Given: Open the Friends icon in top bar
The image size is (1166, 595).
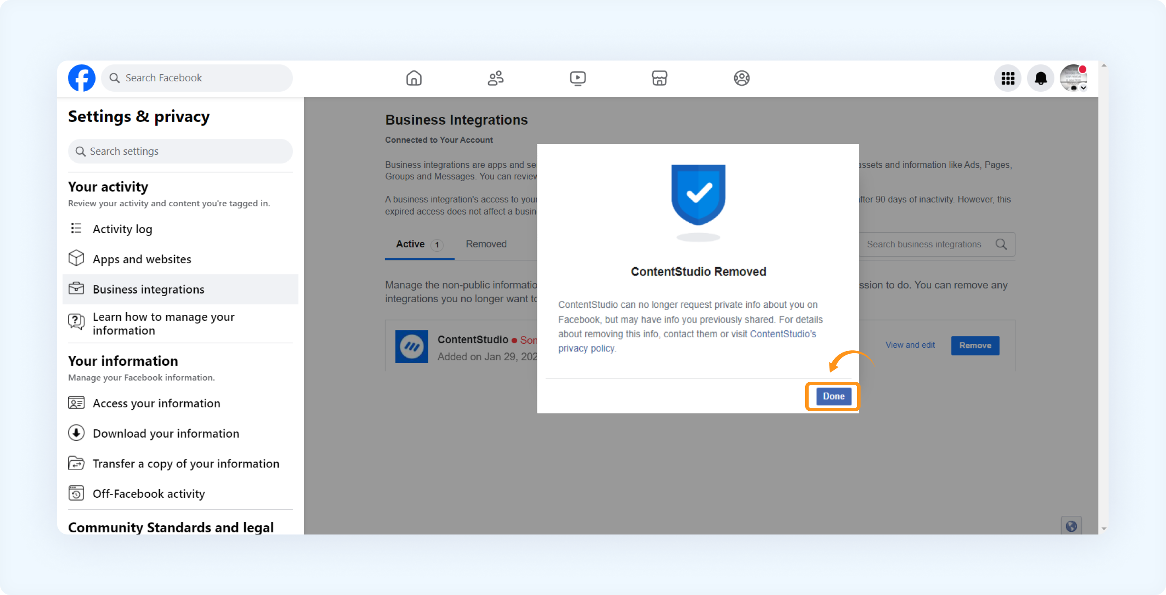Looking at the screenshot, I should point(496,78).
